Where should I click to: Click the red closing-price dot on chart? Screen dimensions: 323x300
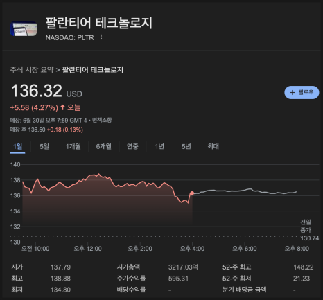click(192, 193)
